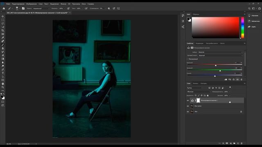Click view previous state icon in Properties
The height and width of the screenshot is (147, 262).
[x=230, y=80]
